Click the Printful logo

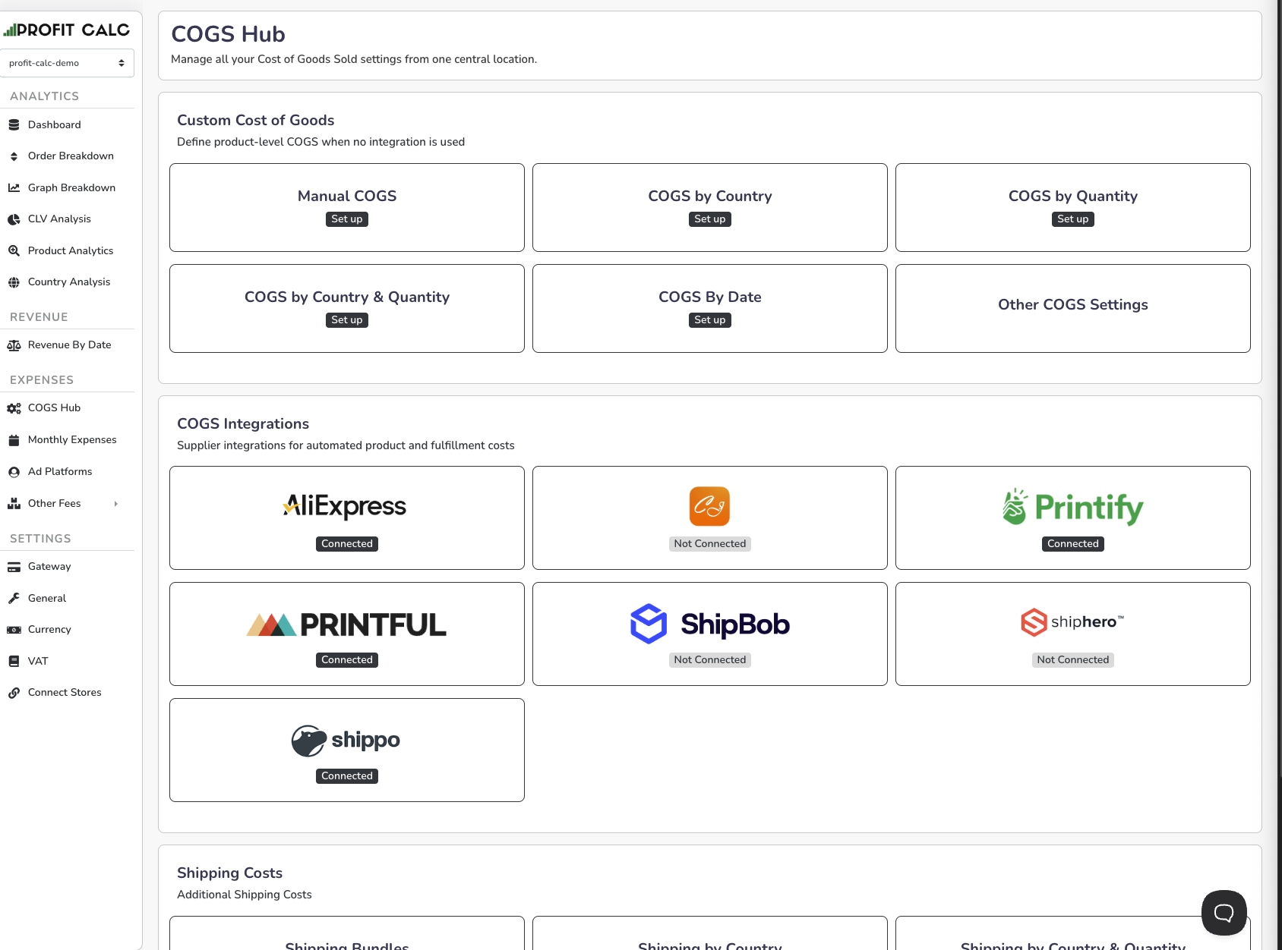pyautogui.click(x=346, y=624)
